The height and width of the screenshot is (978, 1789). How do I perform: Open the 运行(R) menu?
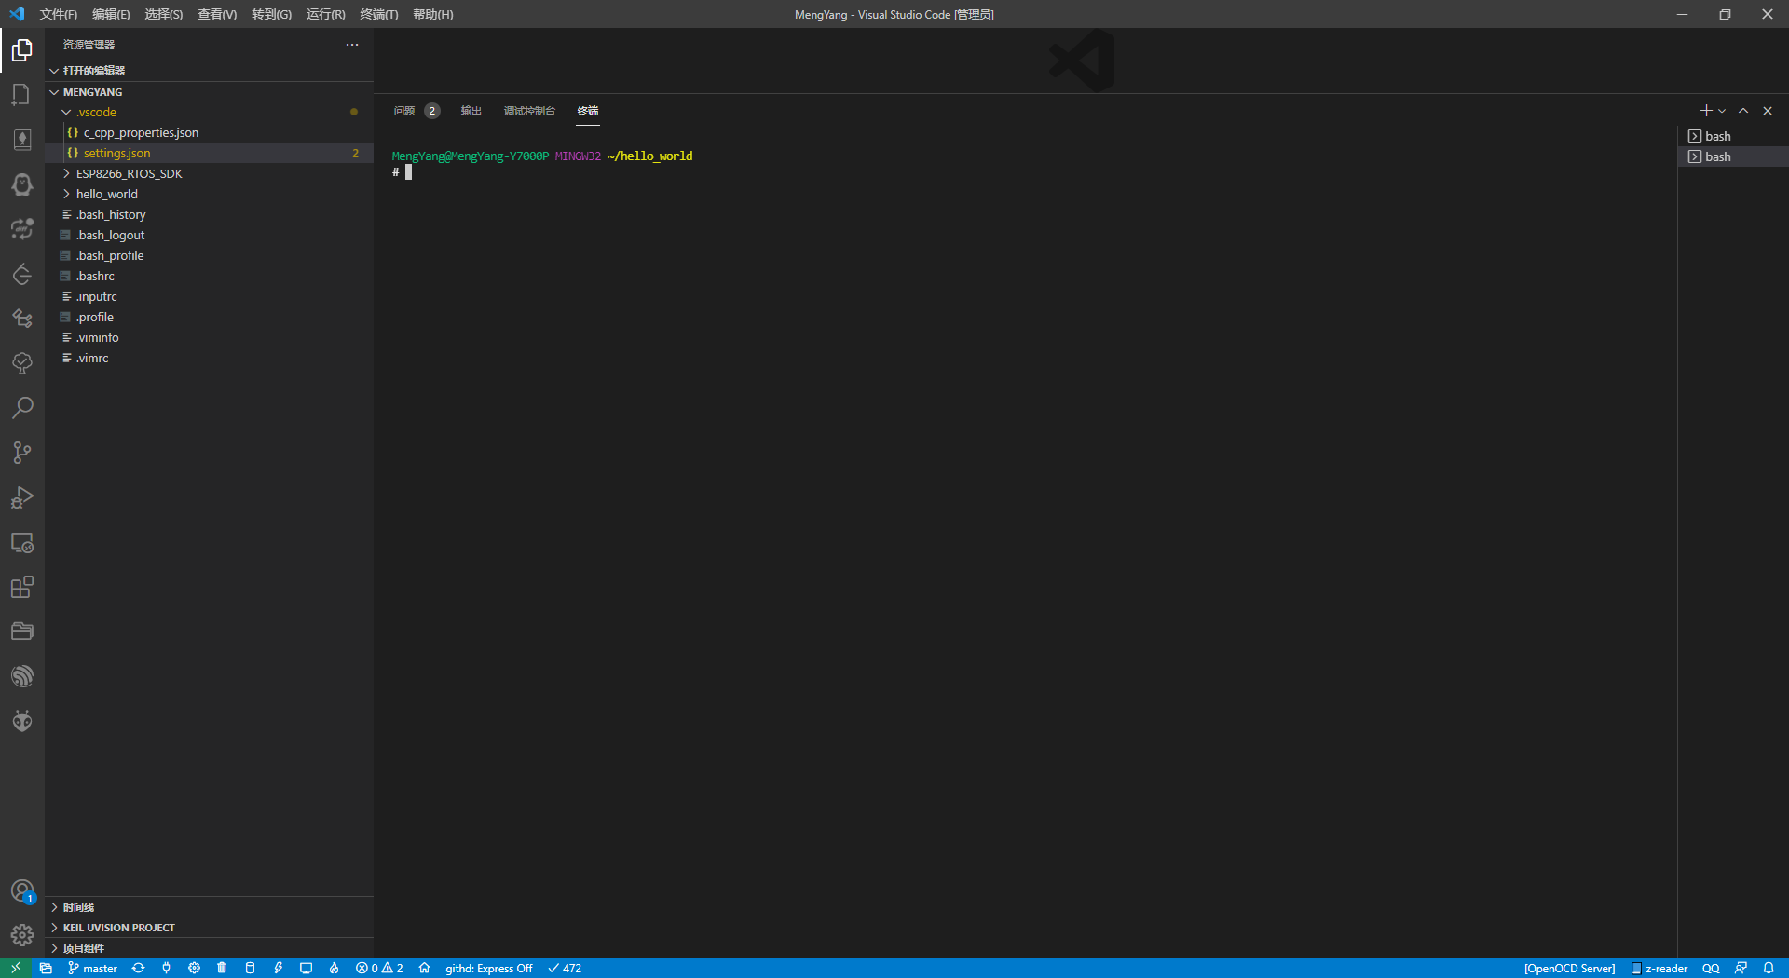tap(325, 14)
